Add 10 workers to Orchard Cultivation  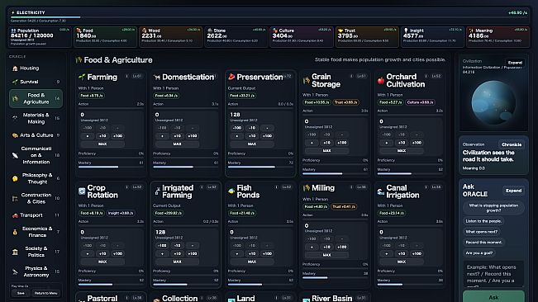[402, 143]
